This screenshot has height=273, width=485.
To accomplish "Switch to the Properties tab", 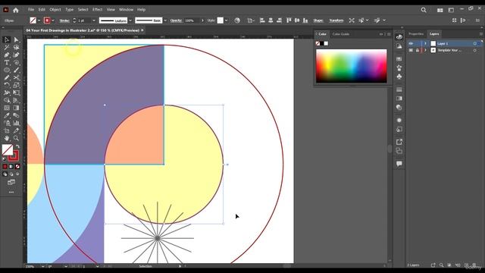I will (416, 33).
